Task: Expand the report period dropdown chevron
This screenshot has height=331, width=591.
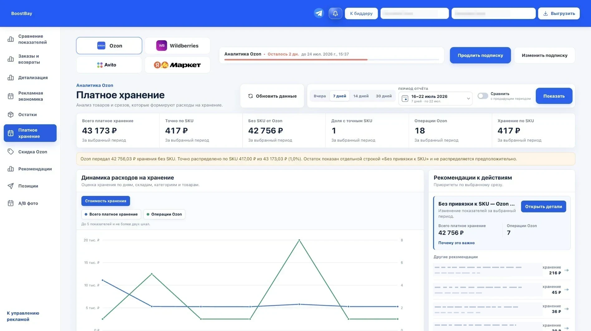Action: point(468,99)
